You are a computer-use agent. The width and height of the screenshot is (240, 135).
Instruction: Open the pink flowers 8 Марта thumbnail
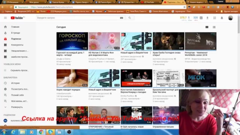(104, 41)
